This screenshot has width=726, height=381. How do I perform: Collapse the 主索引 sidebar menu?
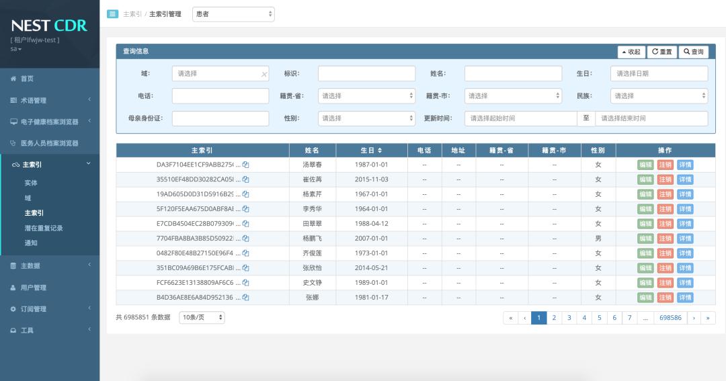[x=50, y=165]
